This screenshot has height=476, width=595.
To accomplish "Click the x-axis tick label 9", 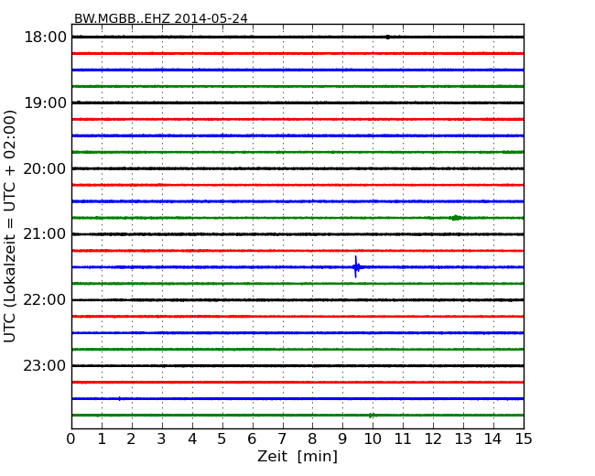I will point(342,439).
